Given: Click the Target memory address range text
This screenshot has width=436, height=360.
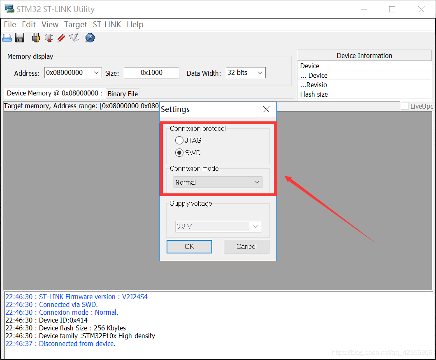Looking at the screenshot, I should (x=81, y=106).
